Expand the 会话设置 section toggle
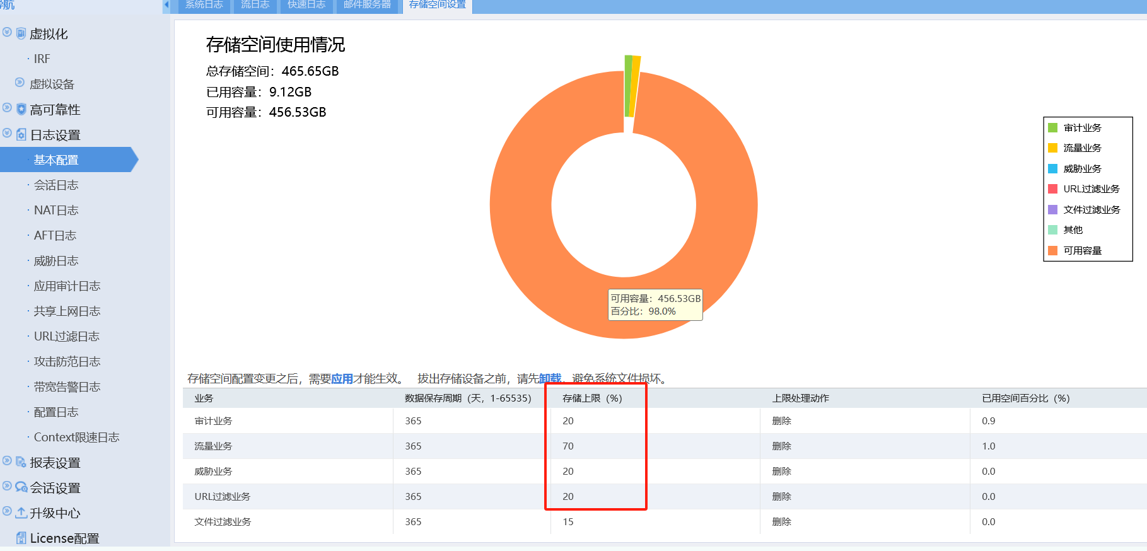This screenshot has width=1147, height=551. coord(7,486)
